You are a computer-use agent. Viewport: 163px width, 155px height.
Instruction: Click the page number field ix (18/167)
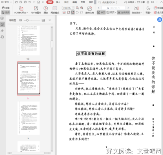pos(113,8)
